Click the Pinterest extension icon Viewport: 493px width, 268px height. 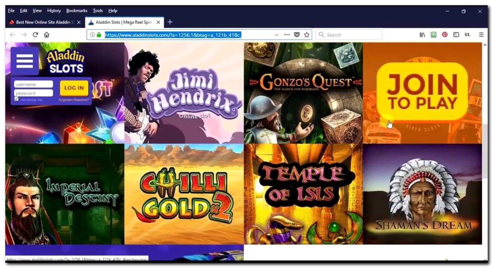[445, 35]
